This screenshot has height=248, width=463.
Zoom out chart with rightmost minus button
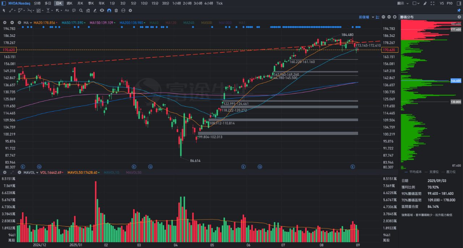coord(389,17)
